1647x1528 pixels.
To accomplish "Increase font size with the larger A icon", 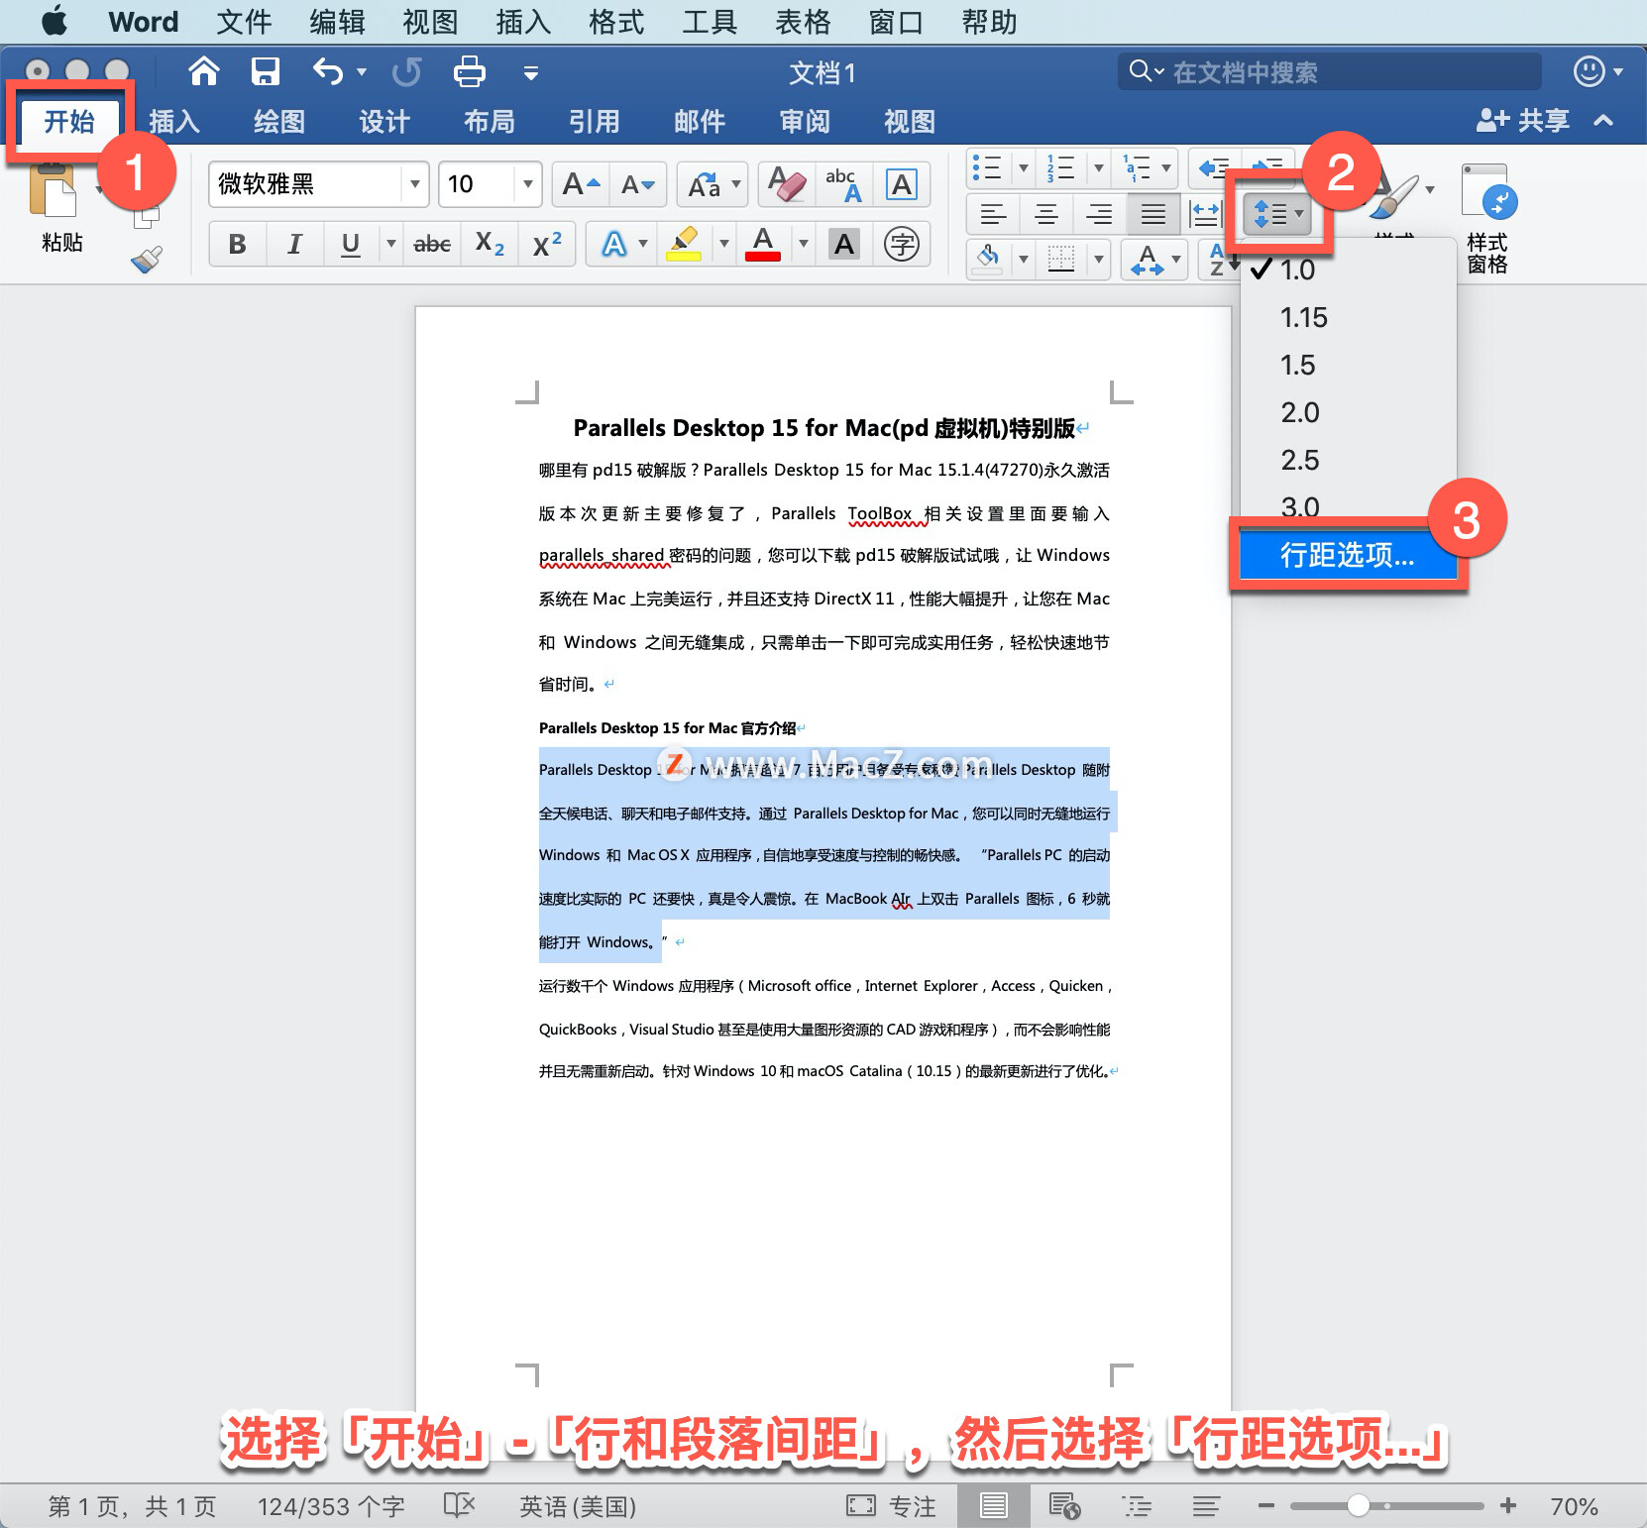I will tap(581, 184).
